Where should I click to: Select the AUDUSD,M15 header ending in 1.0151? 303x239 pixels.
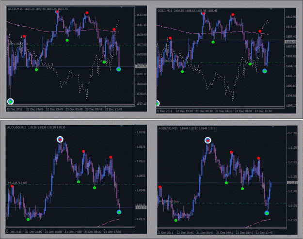188,128
